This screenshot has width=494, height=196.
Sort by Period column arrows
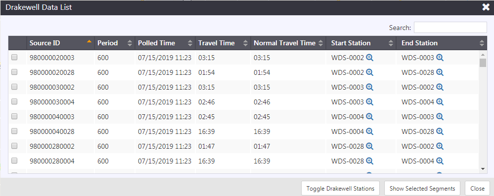pos(130,43)
